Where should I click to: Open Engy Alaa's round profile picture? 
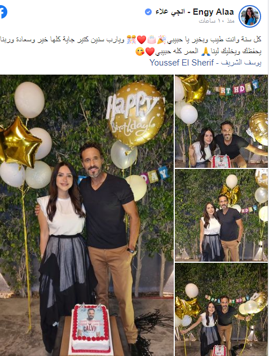(x=250, y=16)
